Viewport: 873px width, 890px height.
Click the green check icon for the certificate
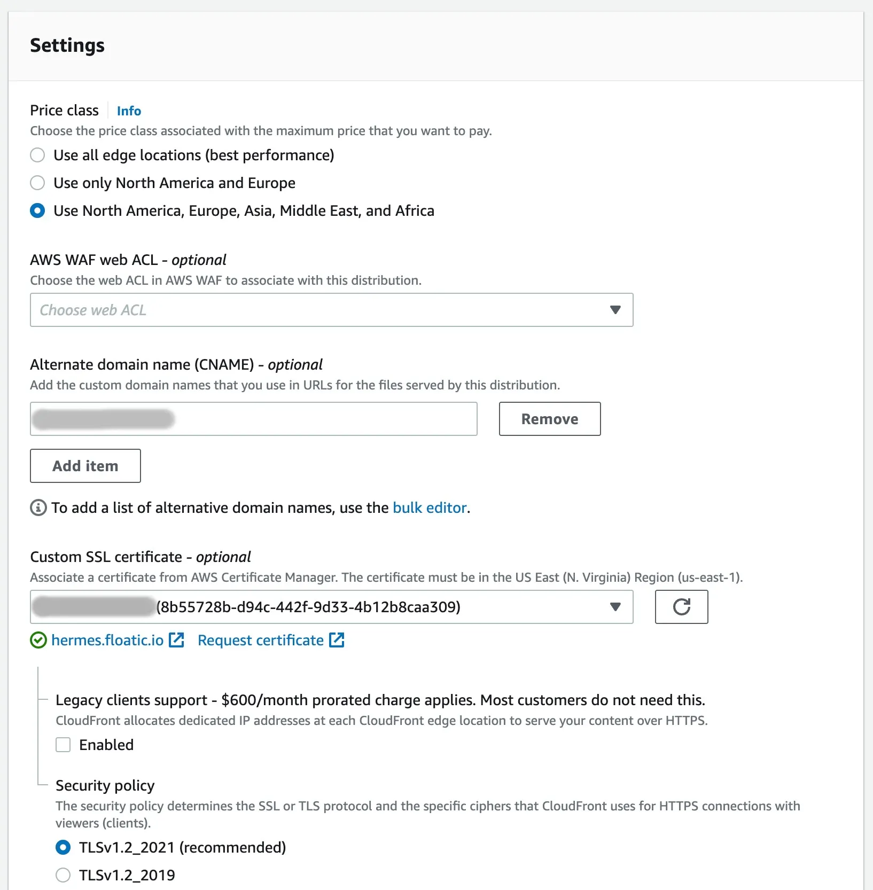(38, 640)
